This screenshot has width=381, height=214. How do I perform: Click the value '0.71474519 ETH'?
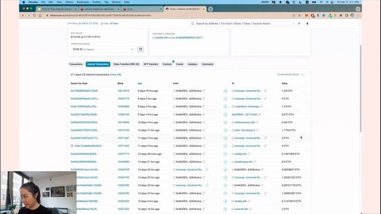[x=291, y=201]
